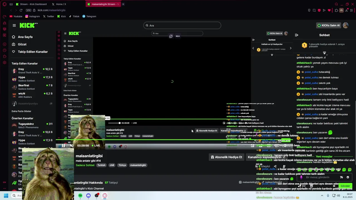Click the kick.com address bar URL

coord(51,10)
